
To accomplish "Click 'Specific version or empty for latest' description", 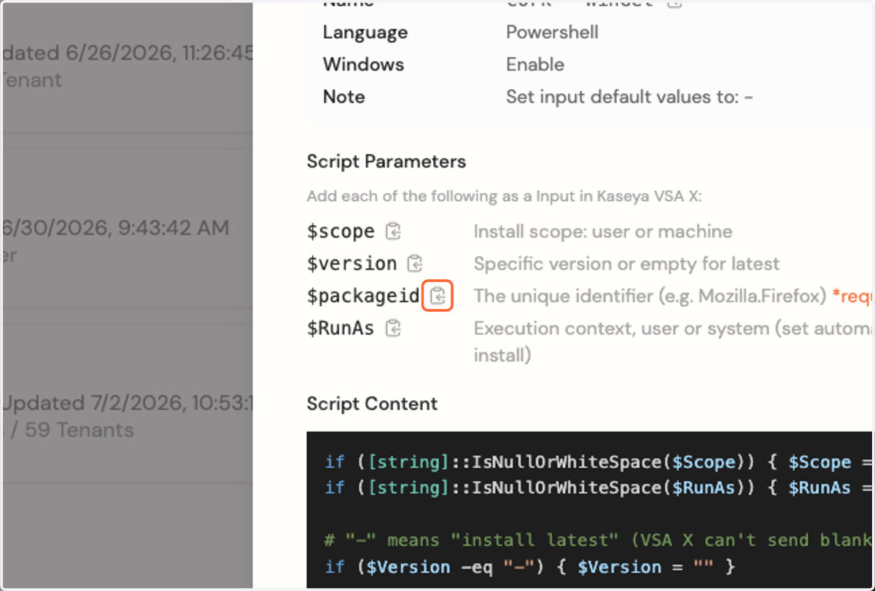I will pyautogui.click(x=626, y=264).
